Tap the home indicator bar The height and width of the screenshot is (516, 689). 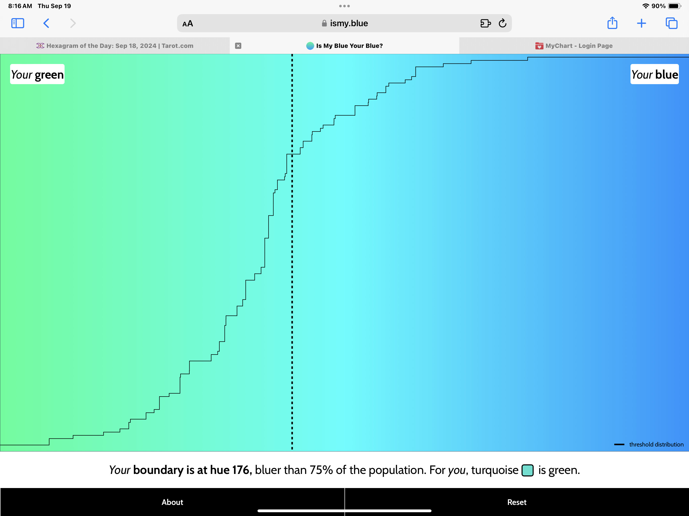[344, 511]
